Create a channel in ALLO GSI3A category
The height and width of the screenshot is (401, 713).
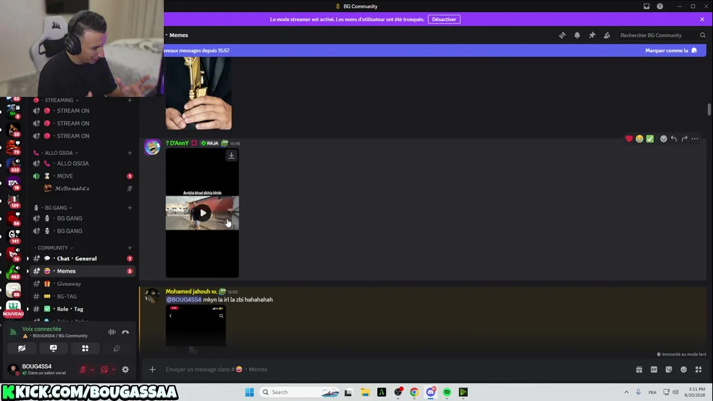(130, 153)
